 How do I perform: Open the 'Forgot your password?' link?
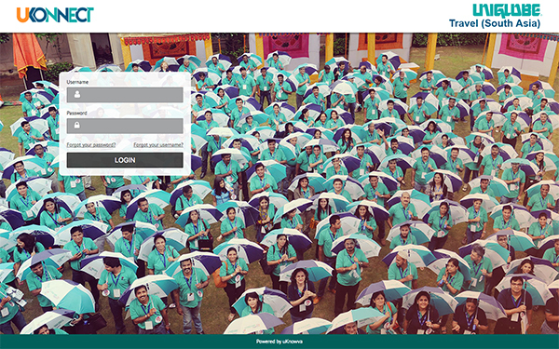point(91,145)
